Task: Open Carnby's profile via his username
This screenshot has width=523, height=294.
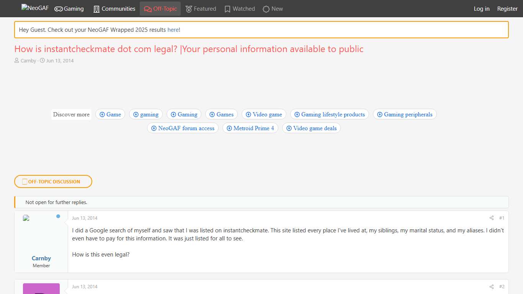Action: (41, 258)
